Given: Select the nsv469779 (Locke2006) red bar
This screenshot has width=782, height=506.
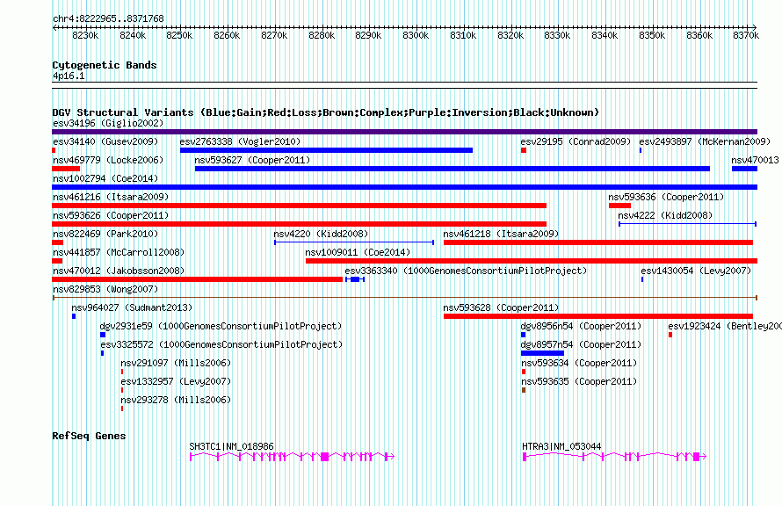Looking at the screenshot, I should (x=66, y=169).
